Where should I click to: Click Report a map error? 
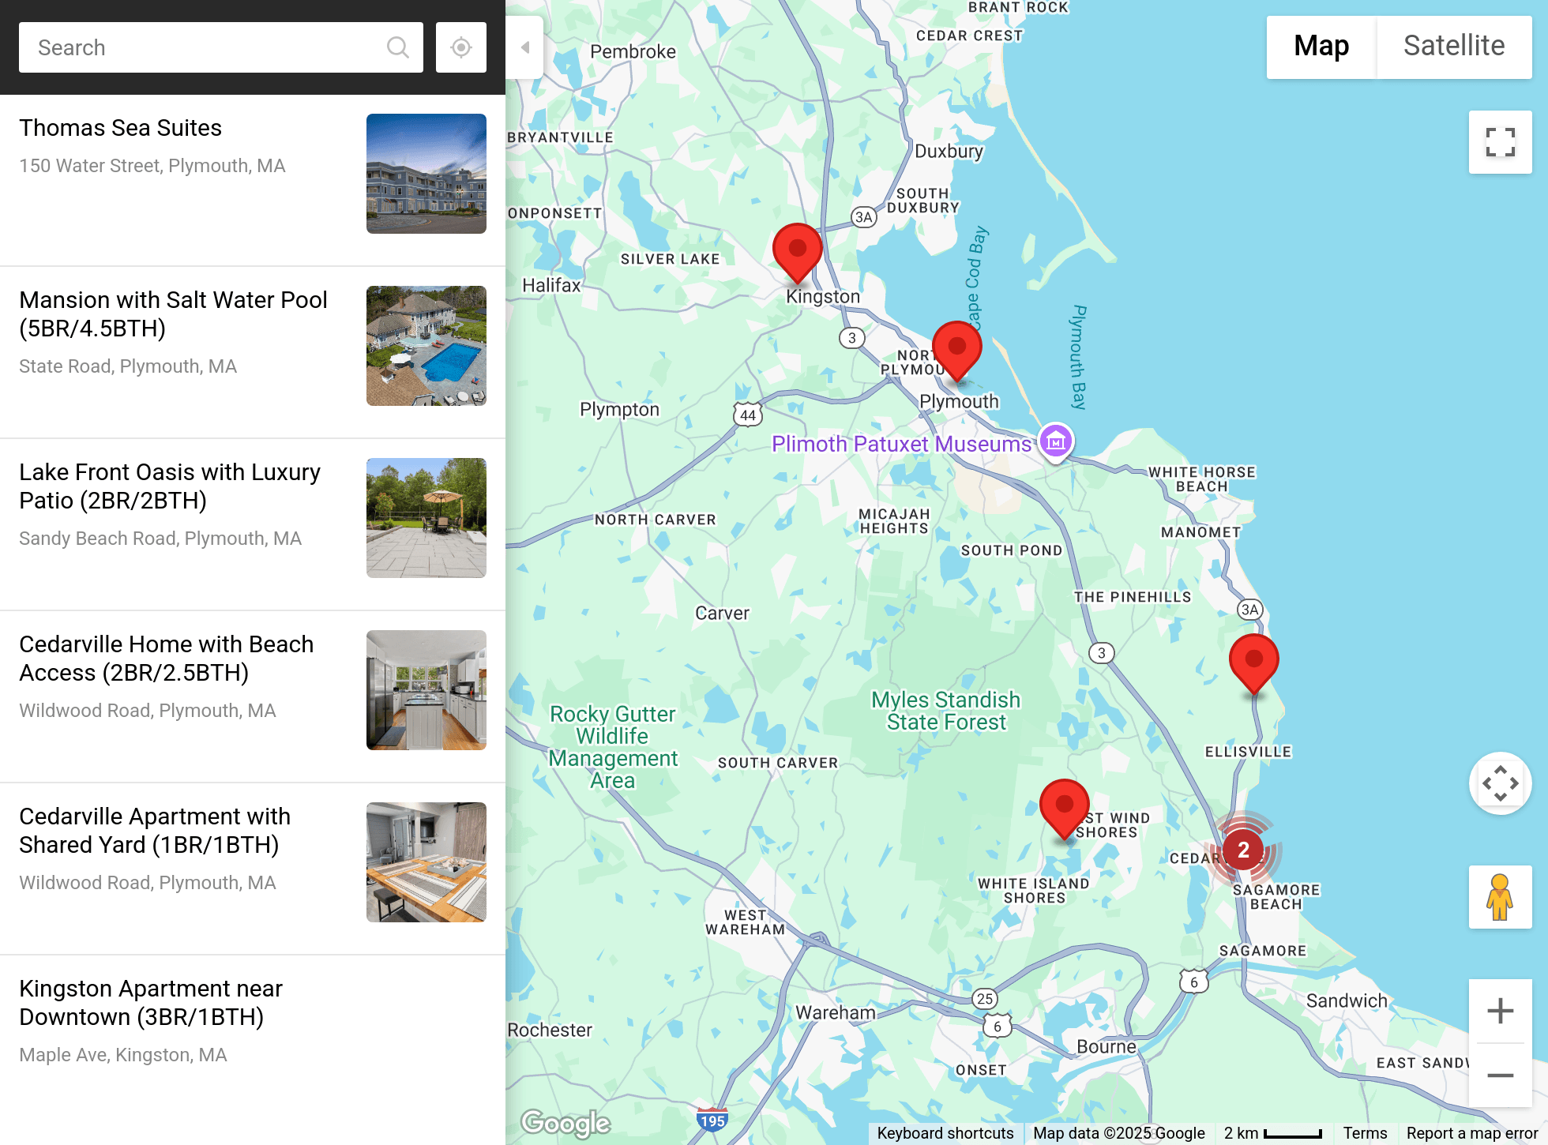coord(1471,1133)
